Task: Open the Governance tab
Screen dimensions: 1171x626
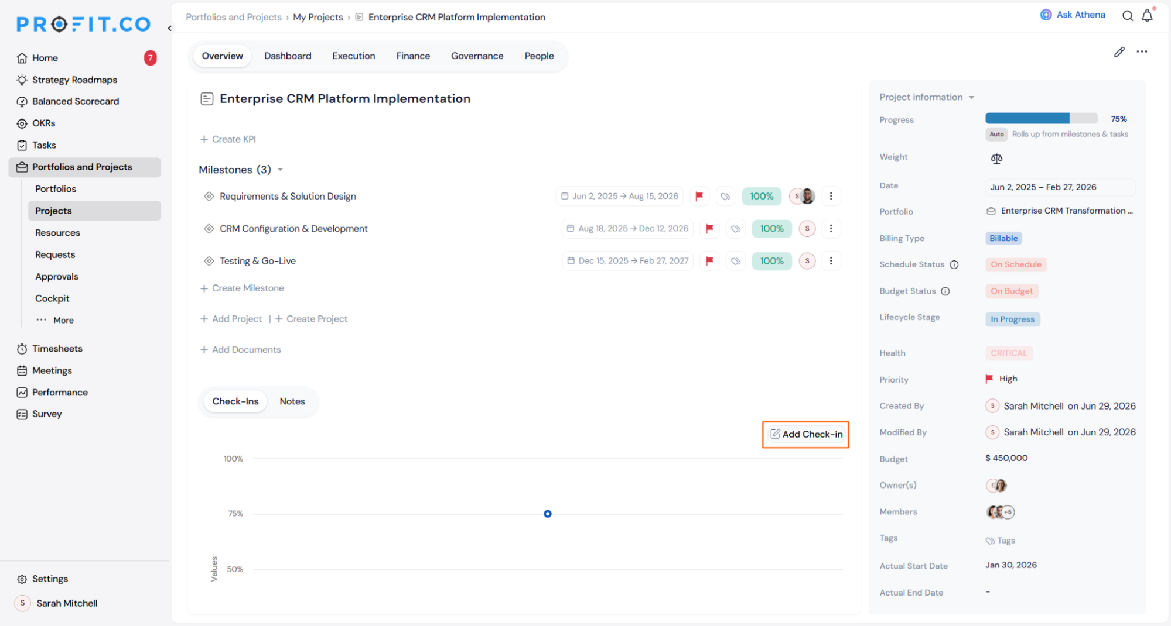Action: click(477, 56)
